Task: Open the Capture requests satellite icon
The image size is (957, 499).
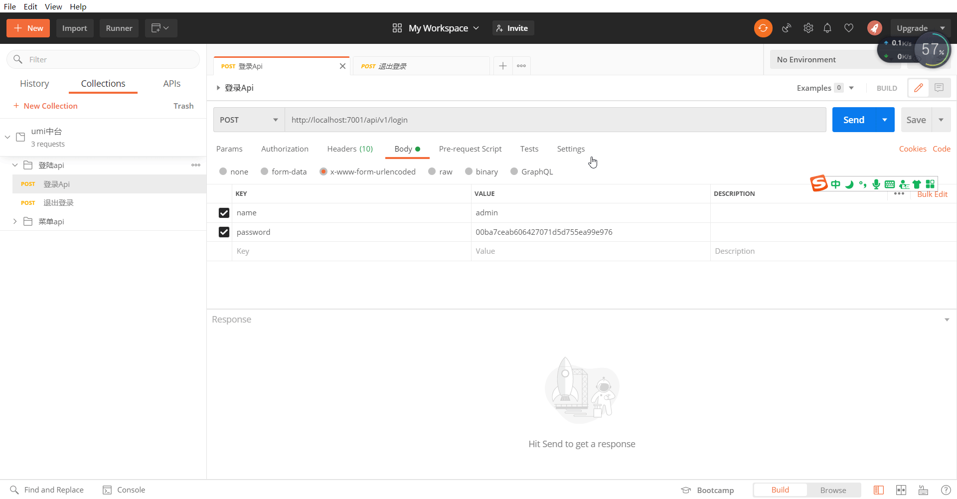Action: (x=787, y=28)
